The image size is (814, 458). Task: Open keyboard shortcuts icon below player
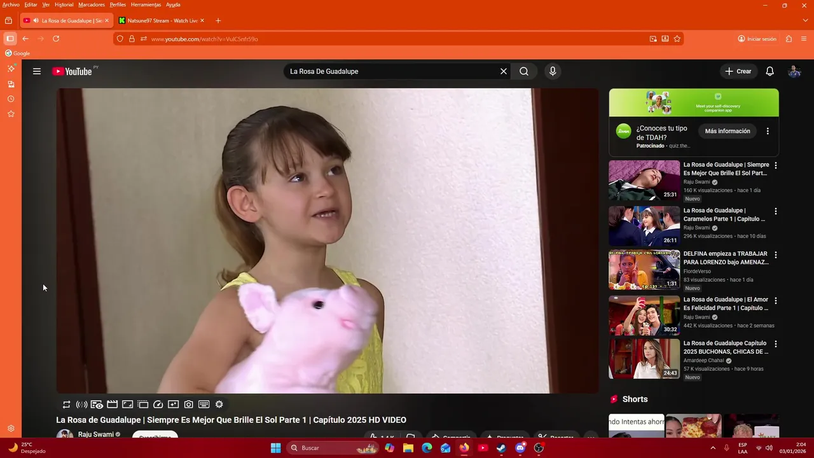tap(204, 405)
